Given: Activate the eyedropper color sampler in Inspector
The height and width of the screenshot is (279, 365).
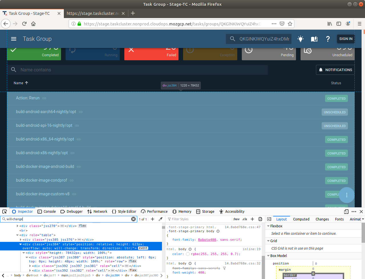Looking at the screenshot, I should coord(161,219).
